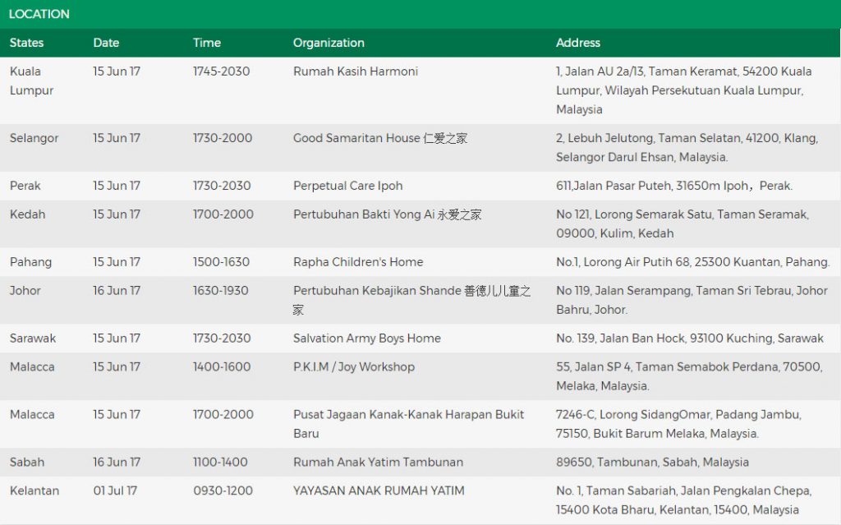The height and width of the screenshot is (525, 841).
Task: Select the Perak state cell
Action: (x=25, y=186)
